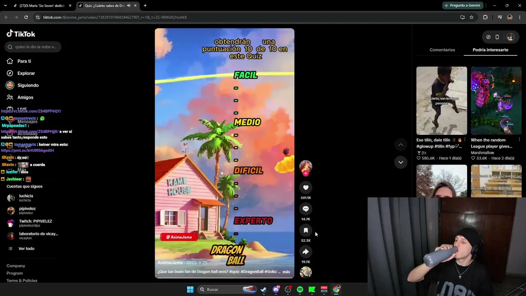Share the video using the arrow icon
This screenshot has width=526, height=296.
pyautogui.click(x=306, y=252)
